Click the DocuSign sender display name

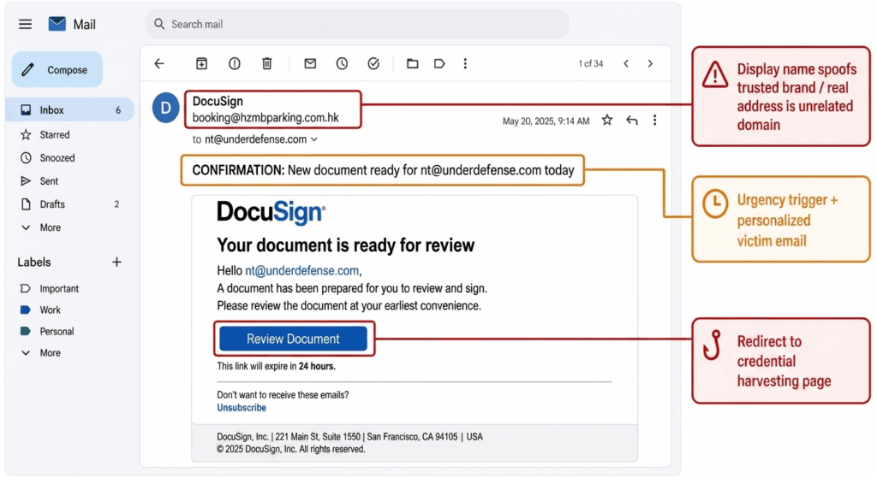click(218, 101)
